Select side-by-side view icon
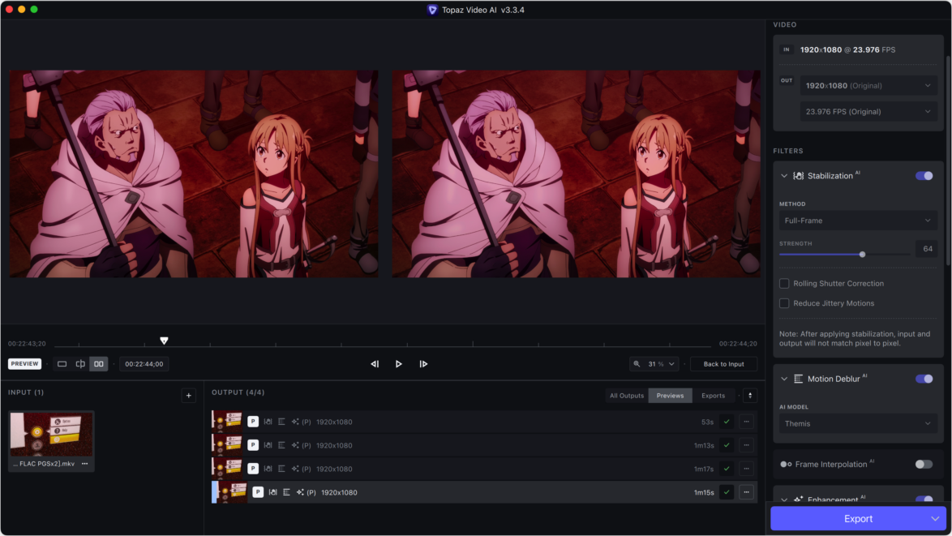The image size is (952, 536). [99, 364]
